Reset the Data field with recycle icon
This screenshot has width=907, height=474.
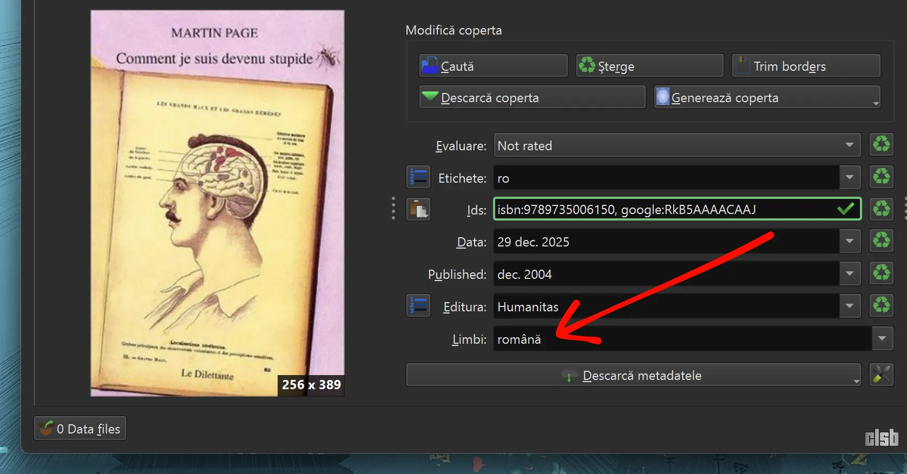(x=881, y=241)
